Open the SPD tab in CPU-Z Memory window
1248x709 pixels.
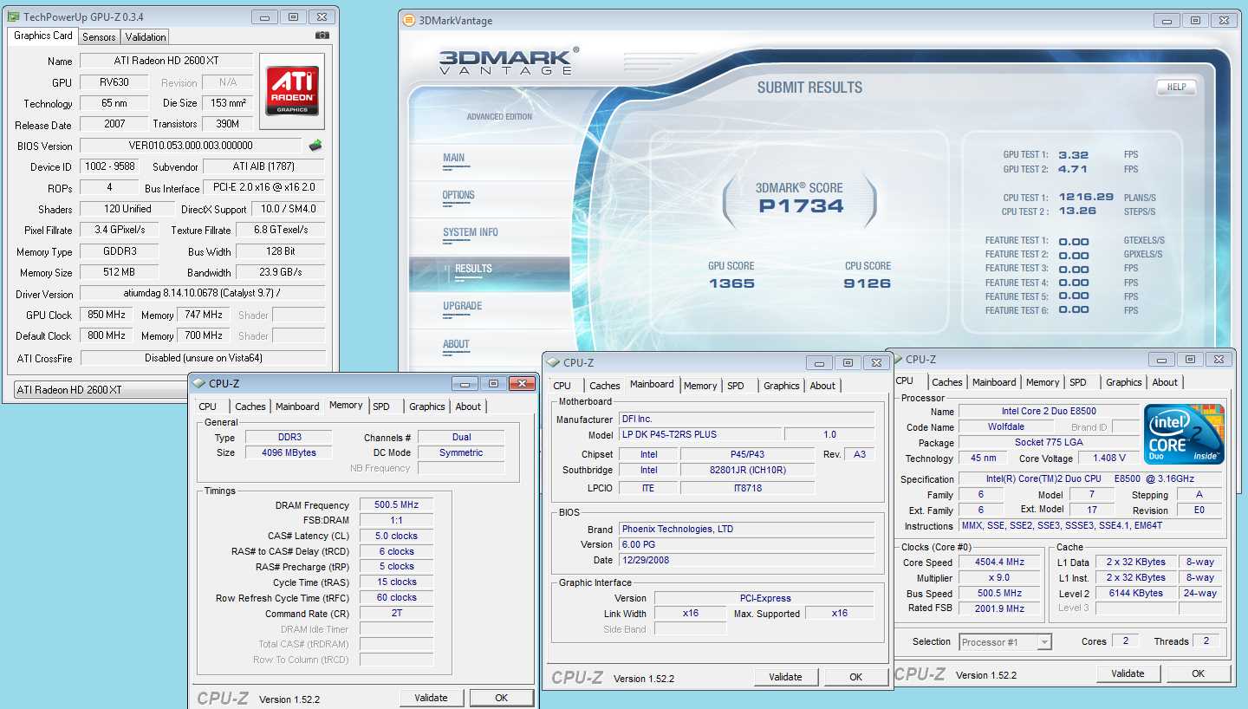(x=381, y=407)
